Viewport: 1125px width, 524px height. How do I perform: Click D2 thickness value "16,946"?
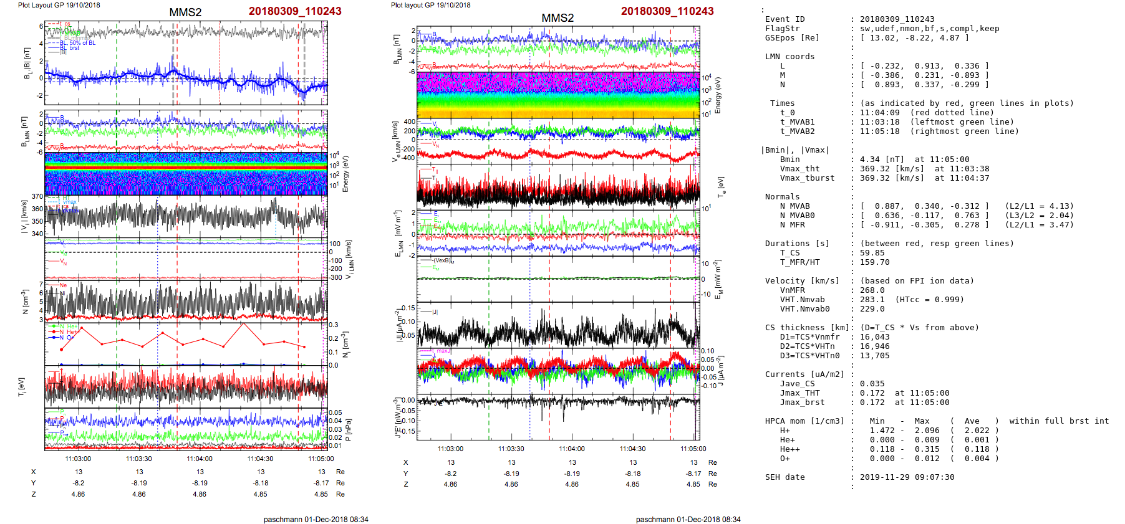point(874,346)
